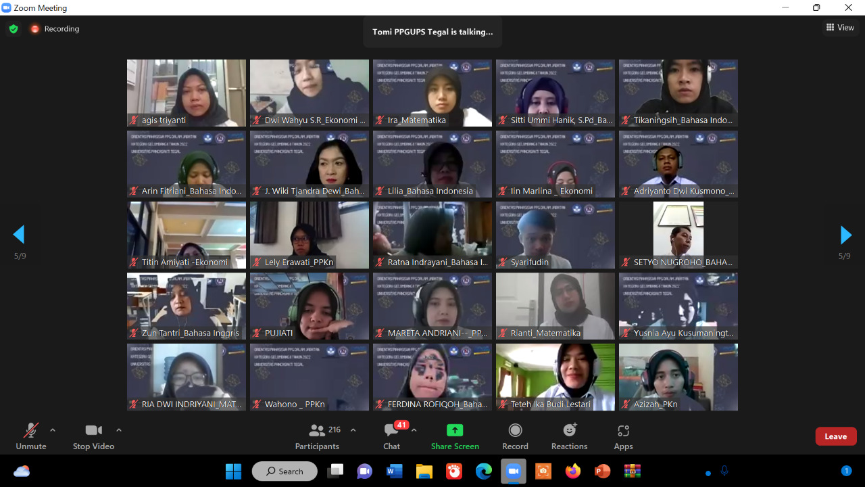Go to next gallery page arrow
Screen dimensions: 865x487
click(x=845, y=235)
